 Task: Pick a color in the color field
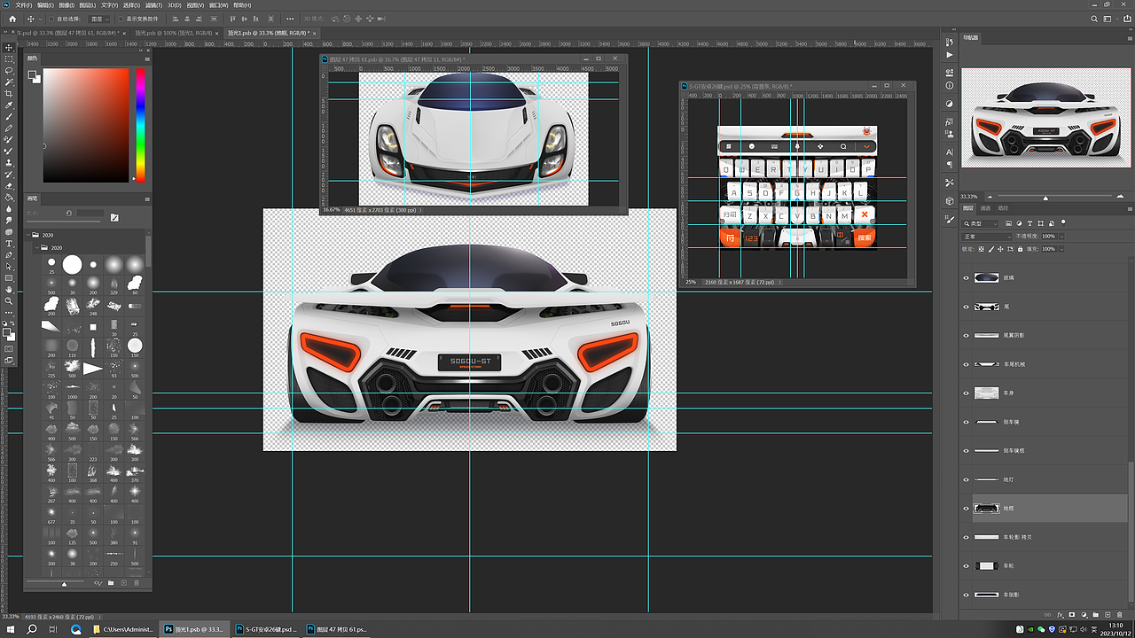pos(86,126)
